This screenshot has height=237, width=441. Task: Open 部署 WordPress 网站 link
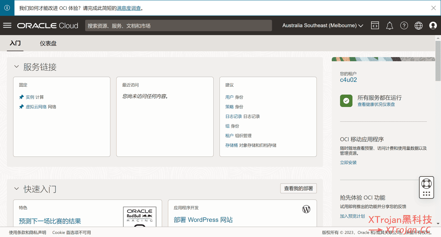coord(203,220)
